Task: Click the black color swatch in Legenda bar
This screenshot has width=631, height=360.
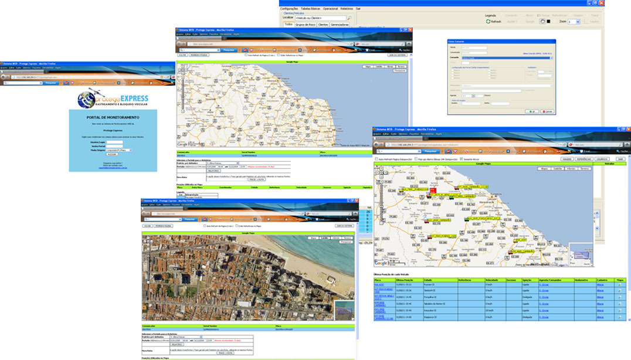Action: [x=548, y=21]
